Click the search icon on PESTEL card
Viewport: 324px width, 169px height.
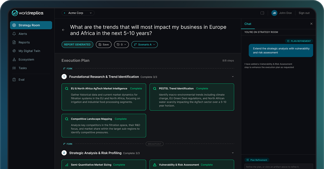click(155, 89)
